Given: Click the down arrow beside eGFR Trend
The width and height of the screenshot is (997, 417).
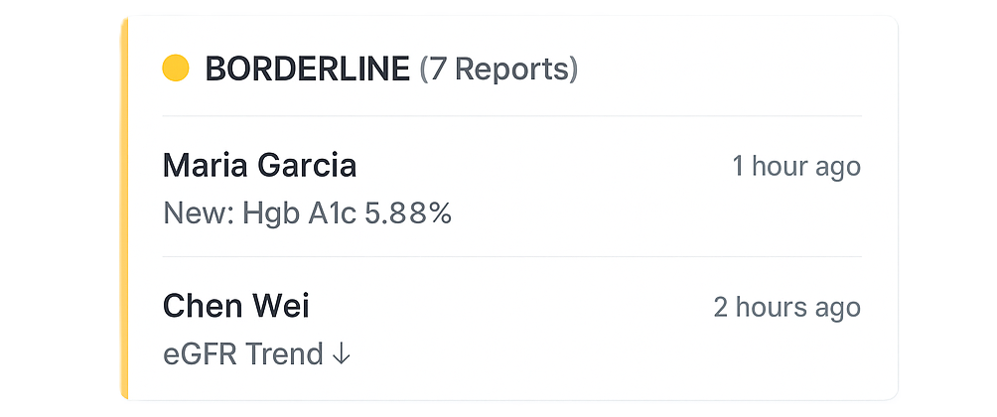Looking at the screenshot, I should (x=342, y=354).
